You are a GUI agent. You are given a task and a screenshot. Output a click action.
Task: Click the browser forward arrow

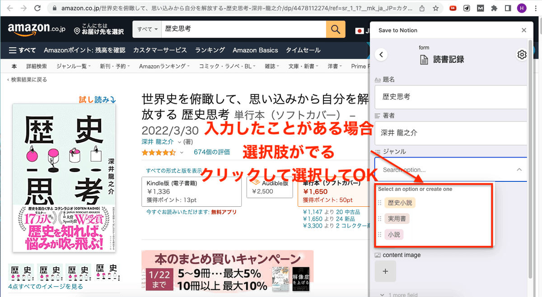pyautogui.click(x=23, y=8)
